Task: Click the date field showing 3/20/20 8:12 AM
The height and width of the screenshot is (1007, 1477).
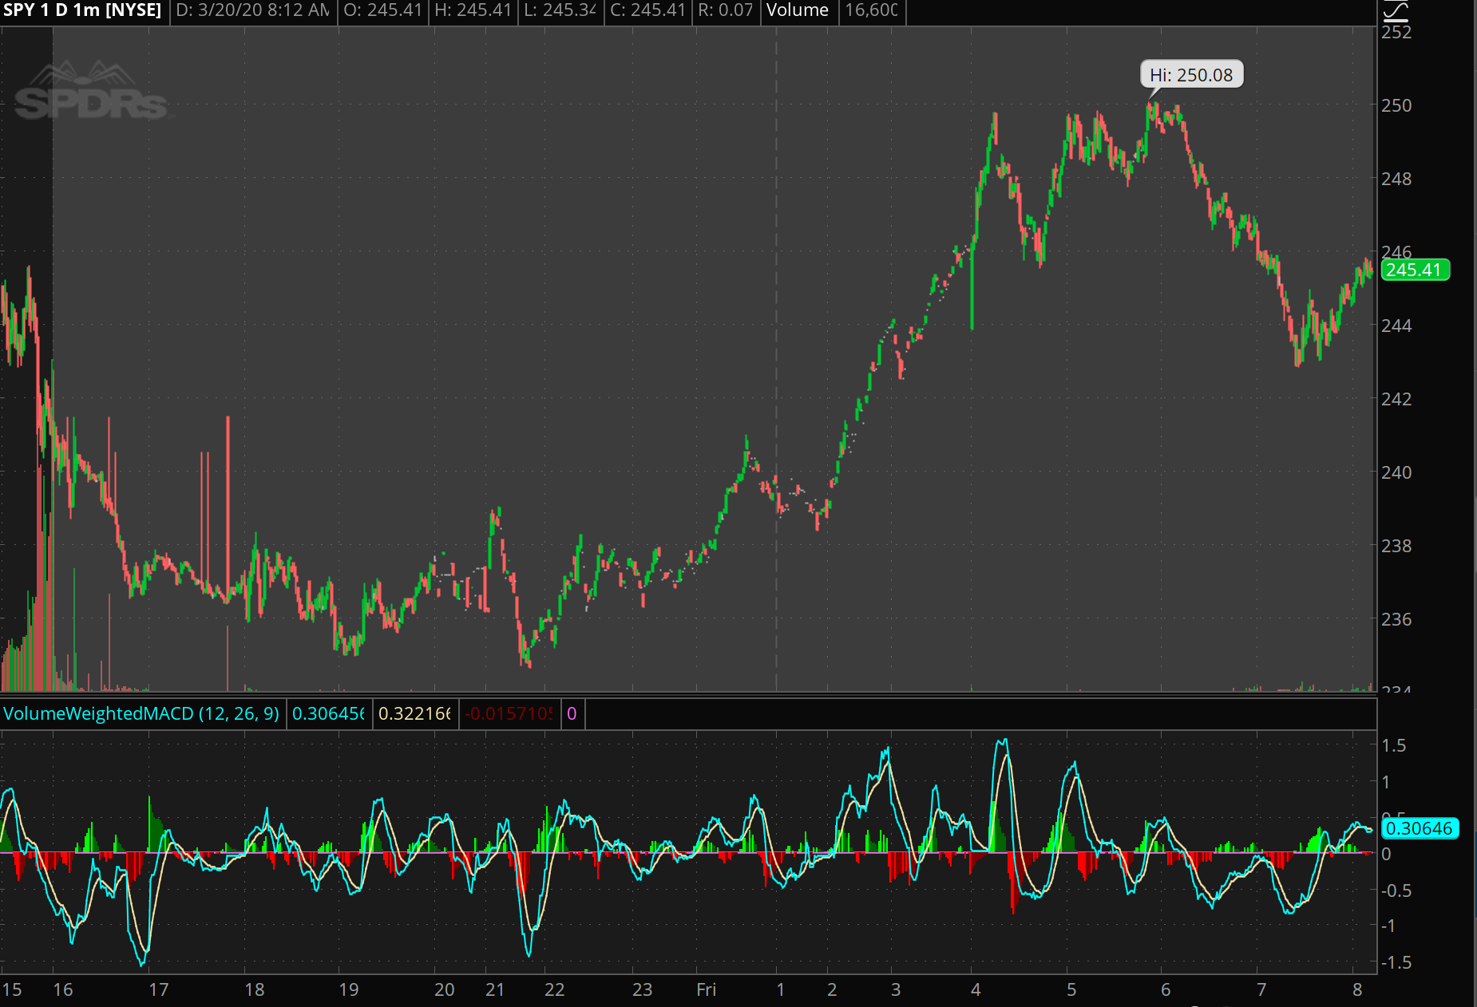Action: coord(252,10)
